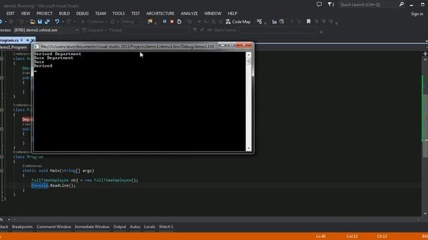This screenshot has height=240, width=428.
Task: Open the feedback speech bubble icon
Action: pyautogui.click(x=319, y=4)
